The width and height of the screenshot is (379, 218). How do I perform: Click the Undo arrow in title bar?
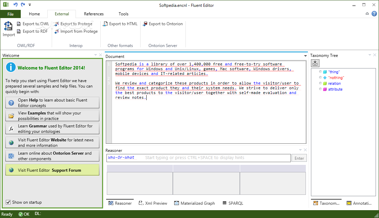click(15, 4)
